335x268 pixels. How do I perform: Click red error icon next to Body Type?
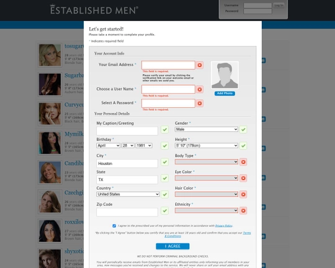click(243, 162)
